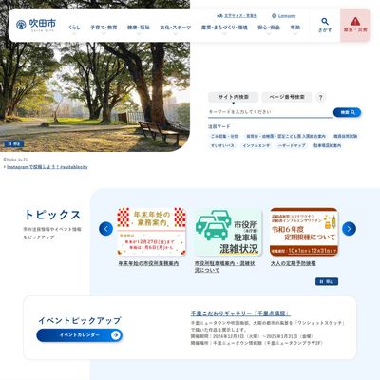Click the arrow icon in イベントカレンダー button
380x380 pixels.
(116, 335)
